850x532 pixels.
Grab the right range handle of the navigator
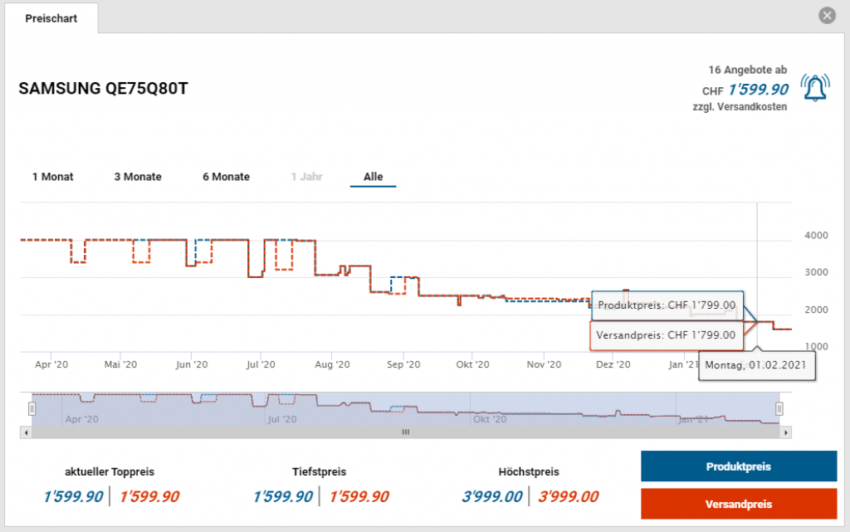click(779, 408)
